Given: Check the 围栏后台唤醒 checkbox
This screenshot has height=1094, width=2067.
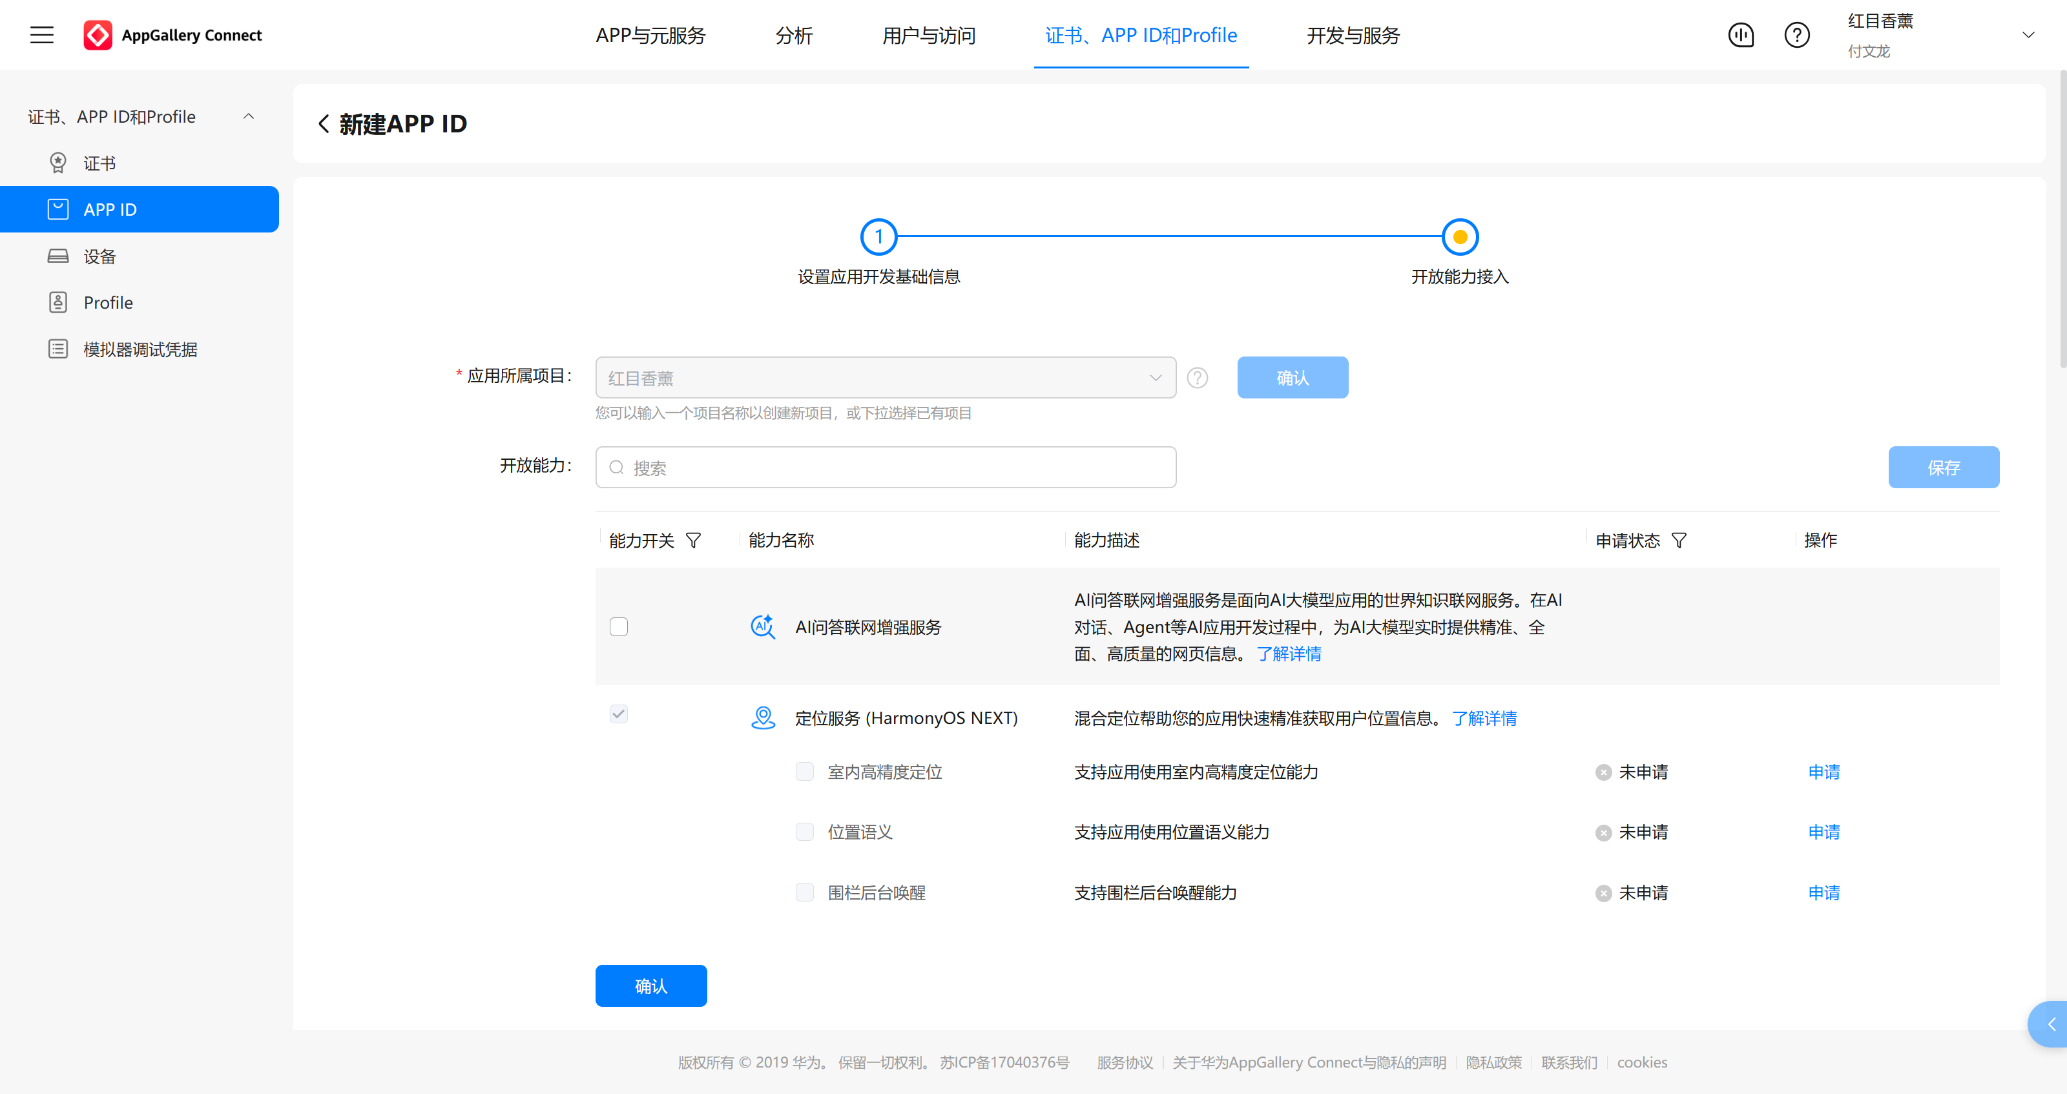Looking at the screenshot, I should pyautogui.click(x=805, y=892).
